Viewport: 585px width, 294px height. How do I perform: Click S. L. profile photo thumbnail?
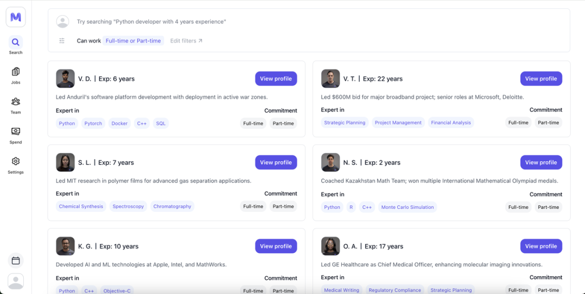[x=66, y=162]
